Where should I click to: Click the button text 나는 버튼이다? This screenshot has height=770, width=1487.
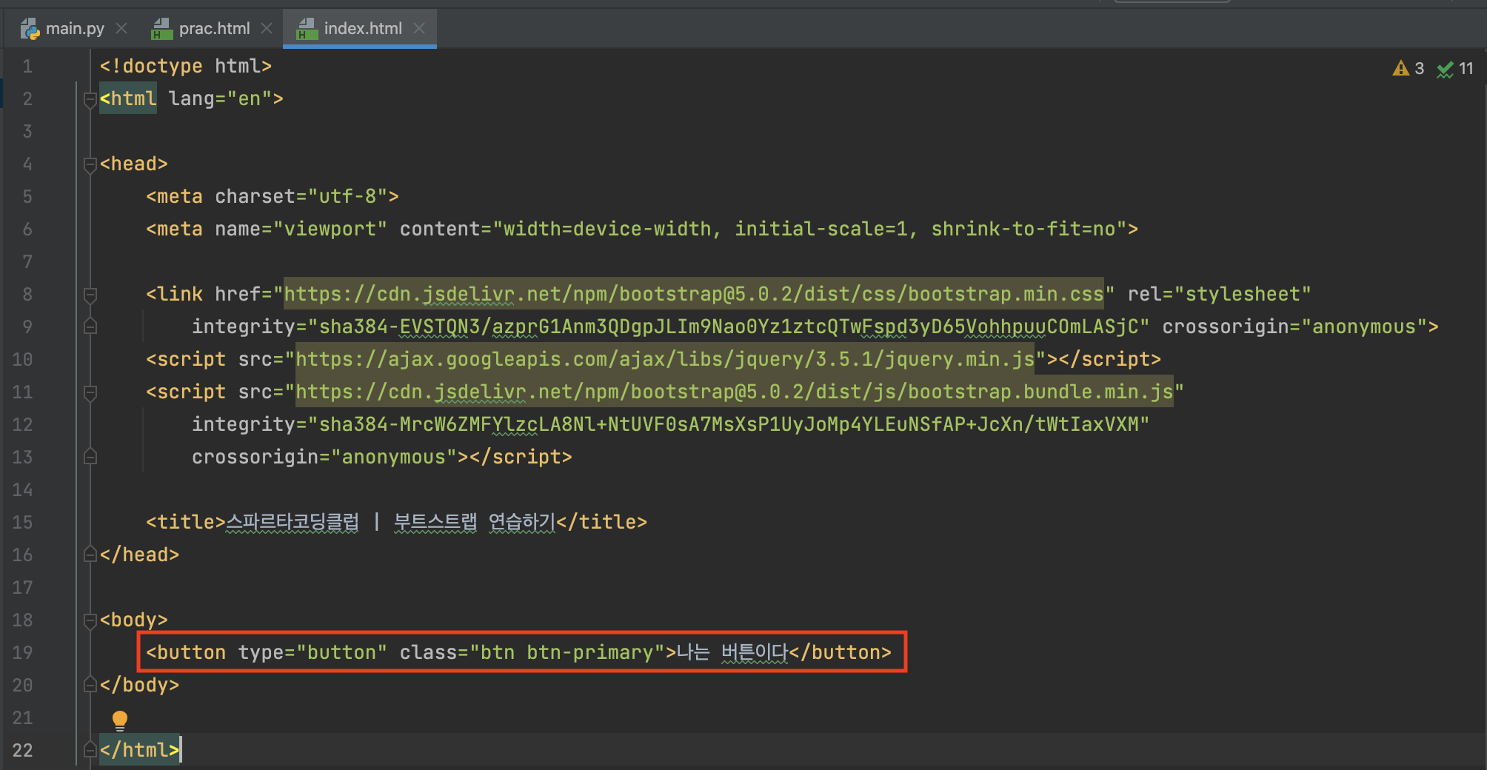(732, 652)
